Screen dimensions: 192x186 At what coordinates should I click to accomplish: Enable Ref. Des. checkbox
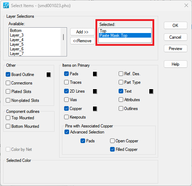pos(121,74)
